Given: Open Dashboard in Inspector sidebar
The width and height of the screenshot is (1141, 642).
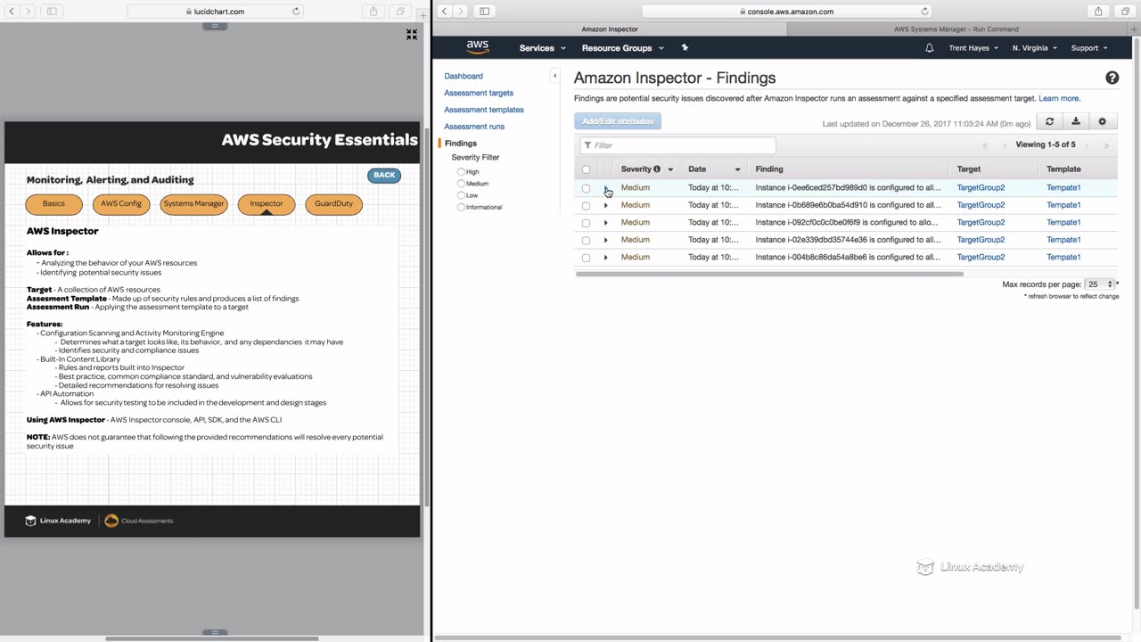Looking at the screenshot, I should pos(464,76).
